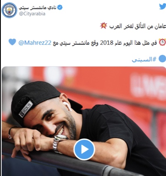Open the #السيتي hashtag link

click(144, 59)
